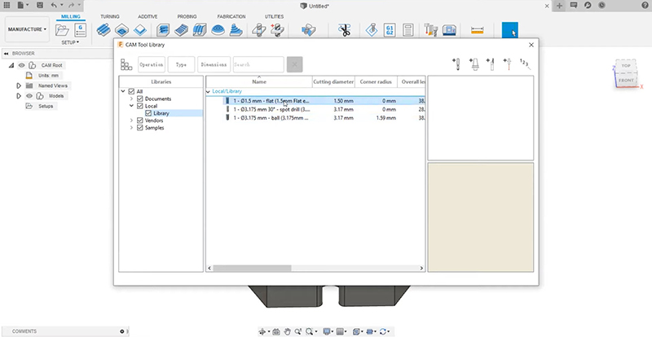The image size is (652, 337).
Task: Expand the Named Views tree node
Action: [x=19, y=85]
